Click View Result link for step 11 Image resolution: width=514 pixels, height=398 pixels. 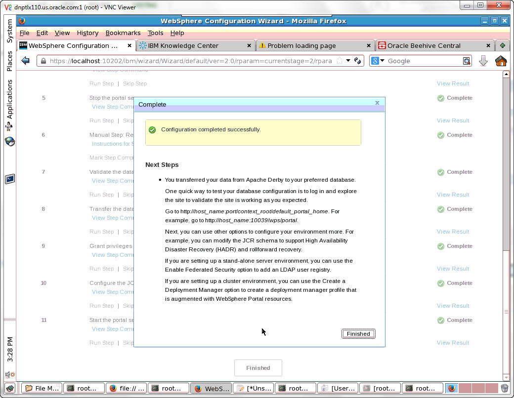pyautogui.click(x=453, y=343)
